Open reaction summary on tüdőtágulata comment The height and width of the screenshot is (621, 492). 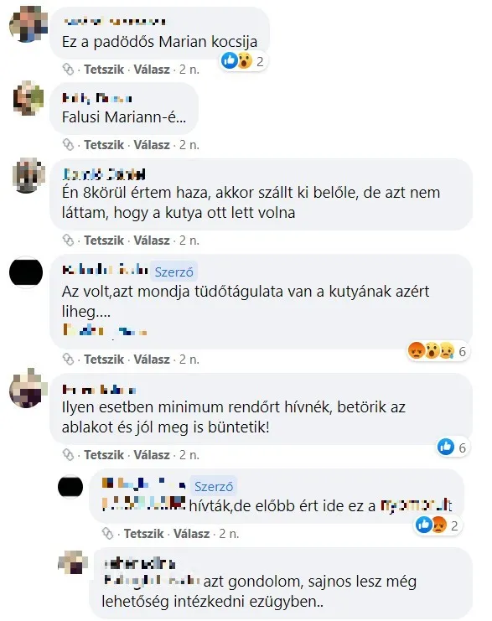click(438, 351)
